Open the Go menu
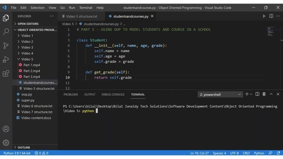 tap(62, 8)
